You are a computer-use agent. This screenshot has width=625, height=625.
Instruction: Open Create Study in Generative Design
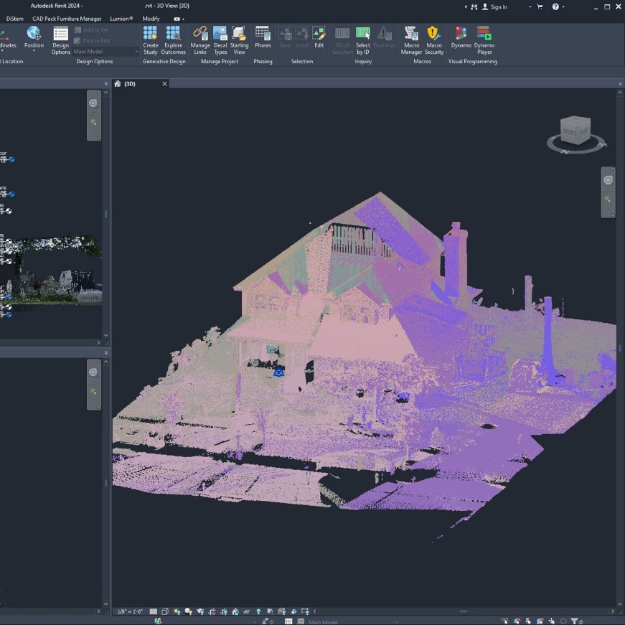point(150,40)
